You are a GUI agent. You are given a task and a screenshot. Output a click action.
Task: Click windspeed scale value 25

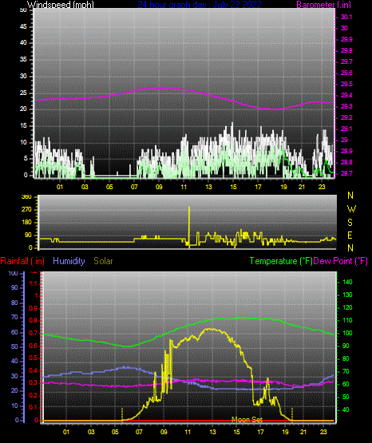23,93
